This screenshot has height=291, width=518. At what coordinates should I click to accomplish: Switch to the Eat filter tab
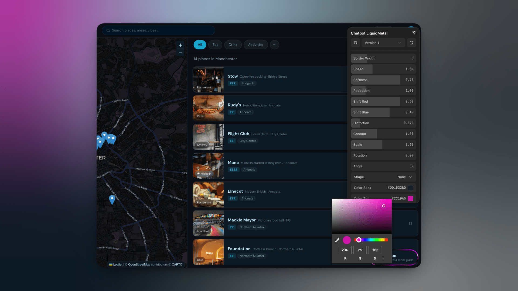click(x=215, y=44)
